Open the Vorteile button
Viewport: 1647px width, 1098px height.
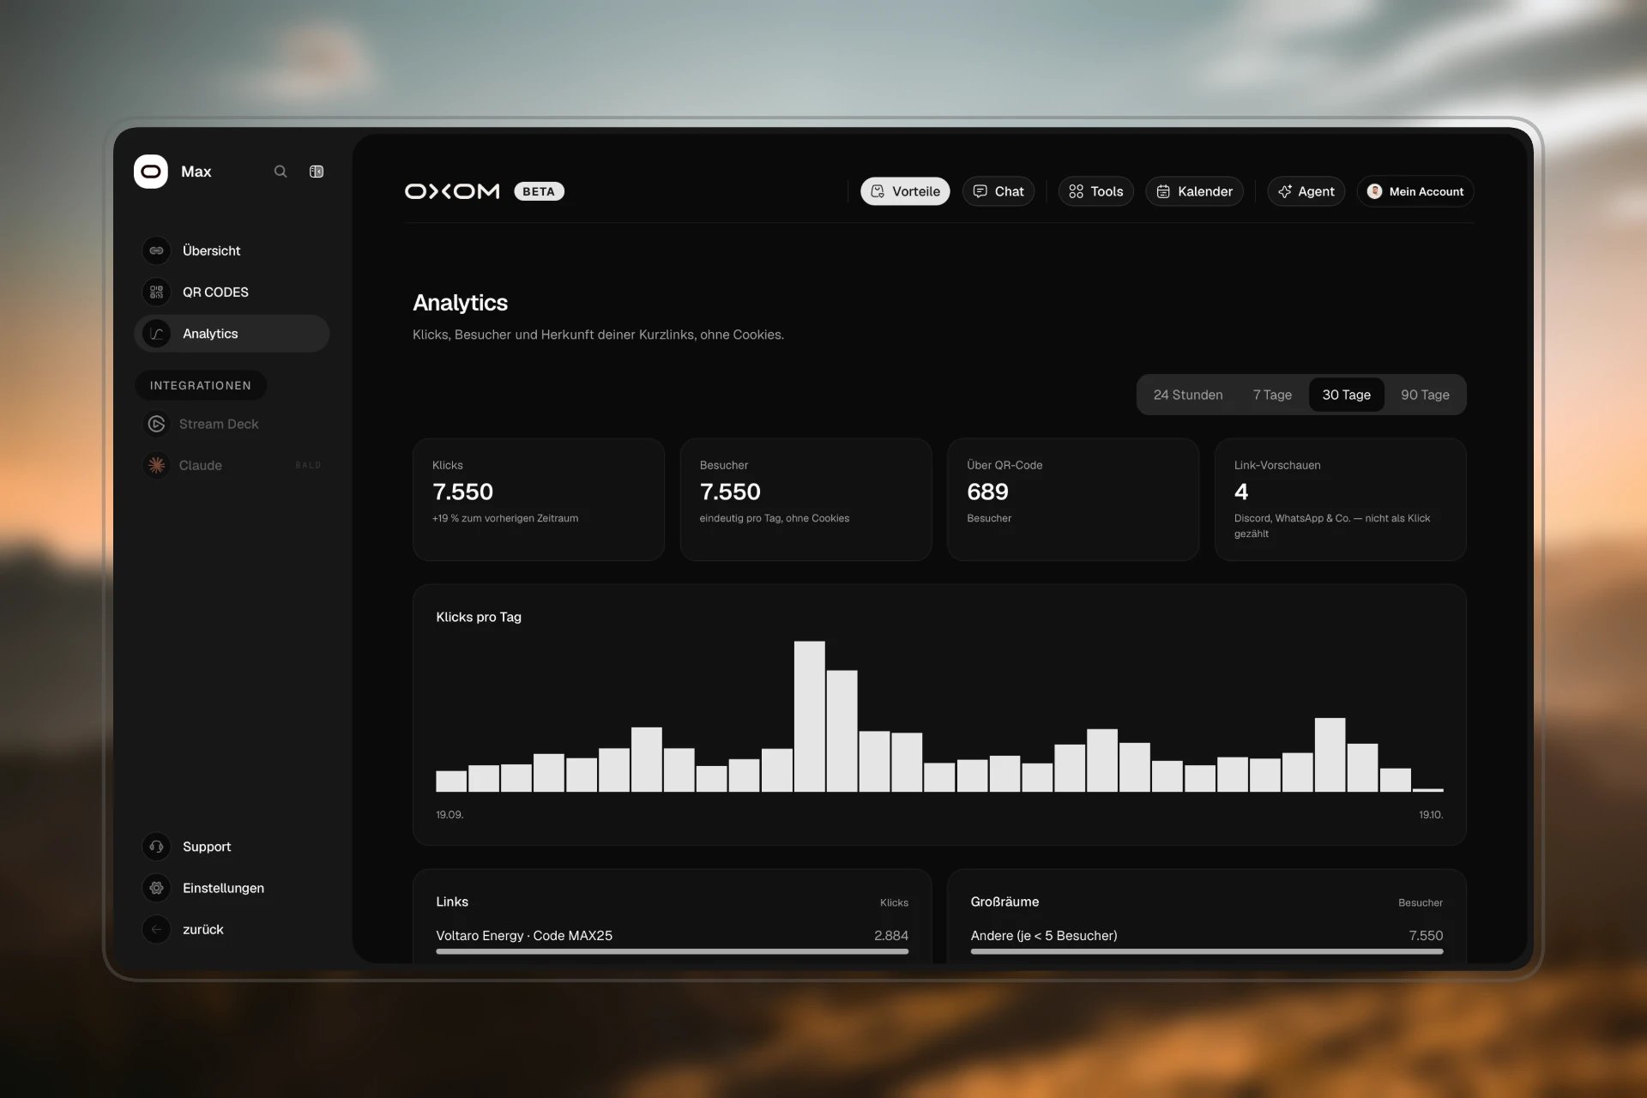click(905, 191)
